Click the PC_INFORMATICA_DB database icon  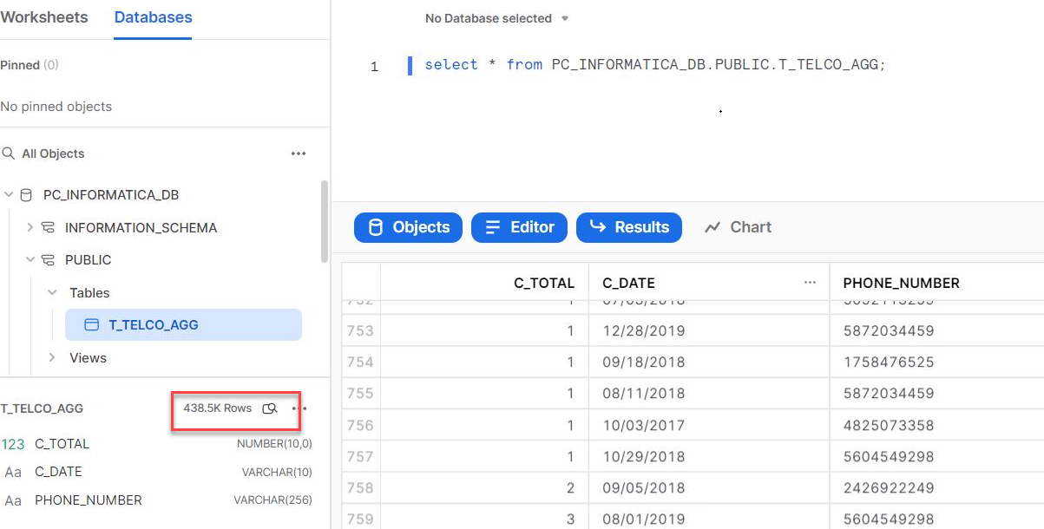click(x=27, y=195)
